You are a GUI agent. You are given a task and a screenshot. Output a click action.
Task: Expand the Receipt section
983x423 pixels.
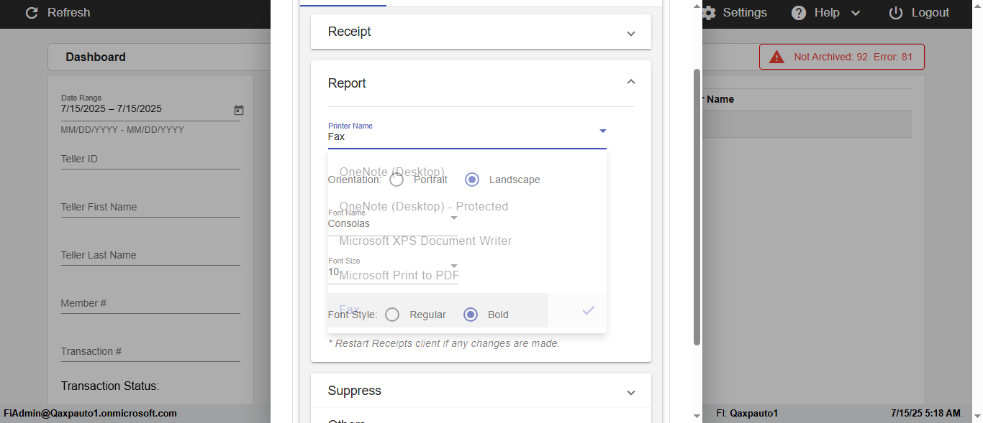[x=631, y=33]
